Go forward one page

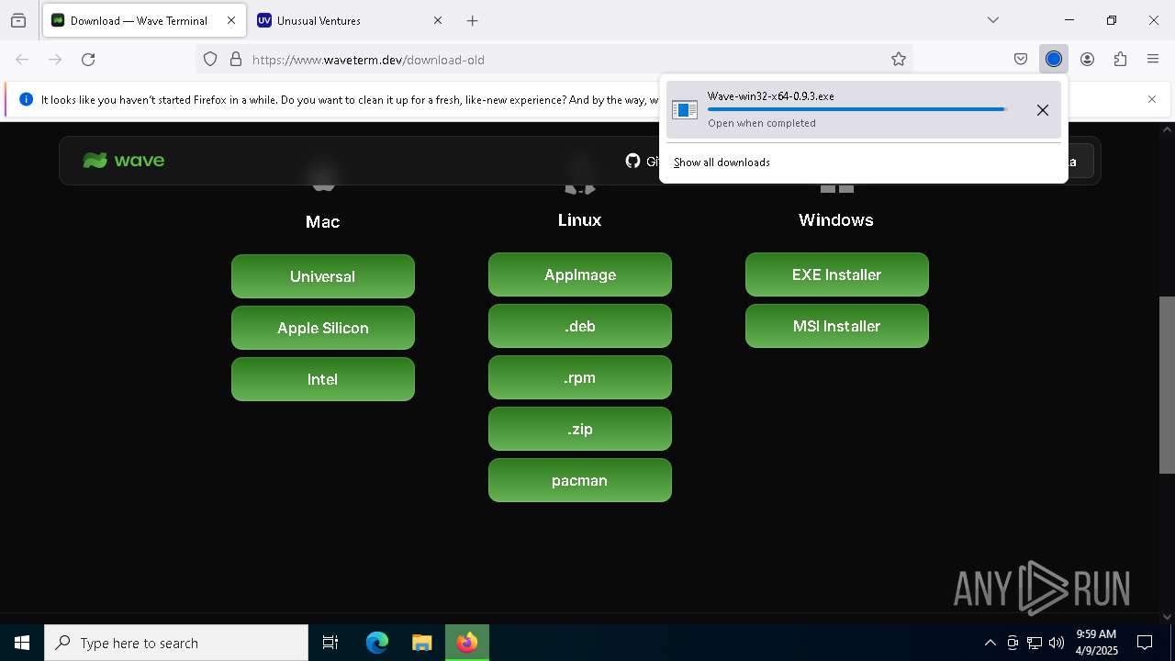pos(55,60)
